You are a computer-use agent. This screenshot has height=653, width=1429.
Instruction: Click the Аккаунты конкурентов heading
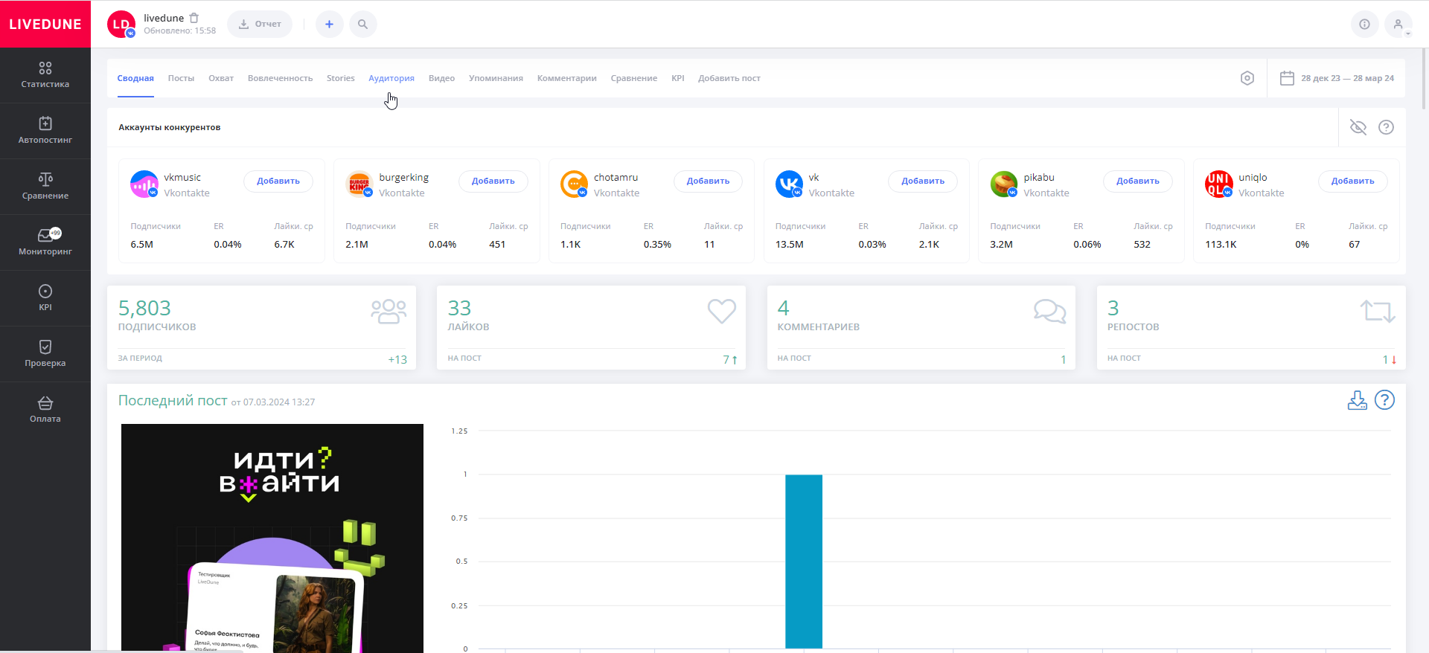(x=170, y=127)
